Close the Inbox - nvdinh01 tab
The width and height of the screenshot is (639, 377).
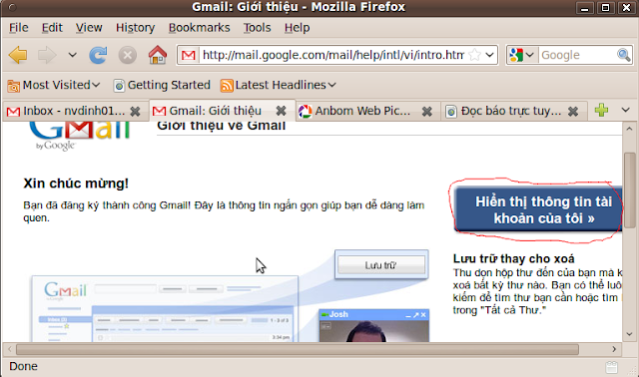point(136,111)
